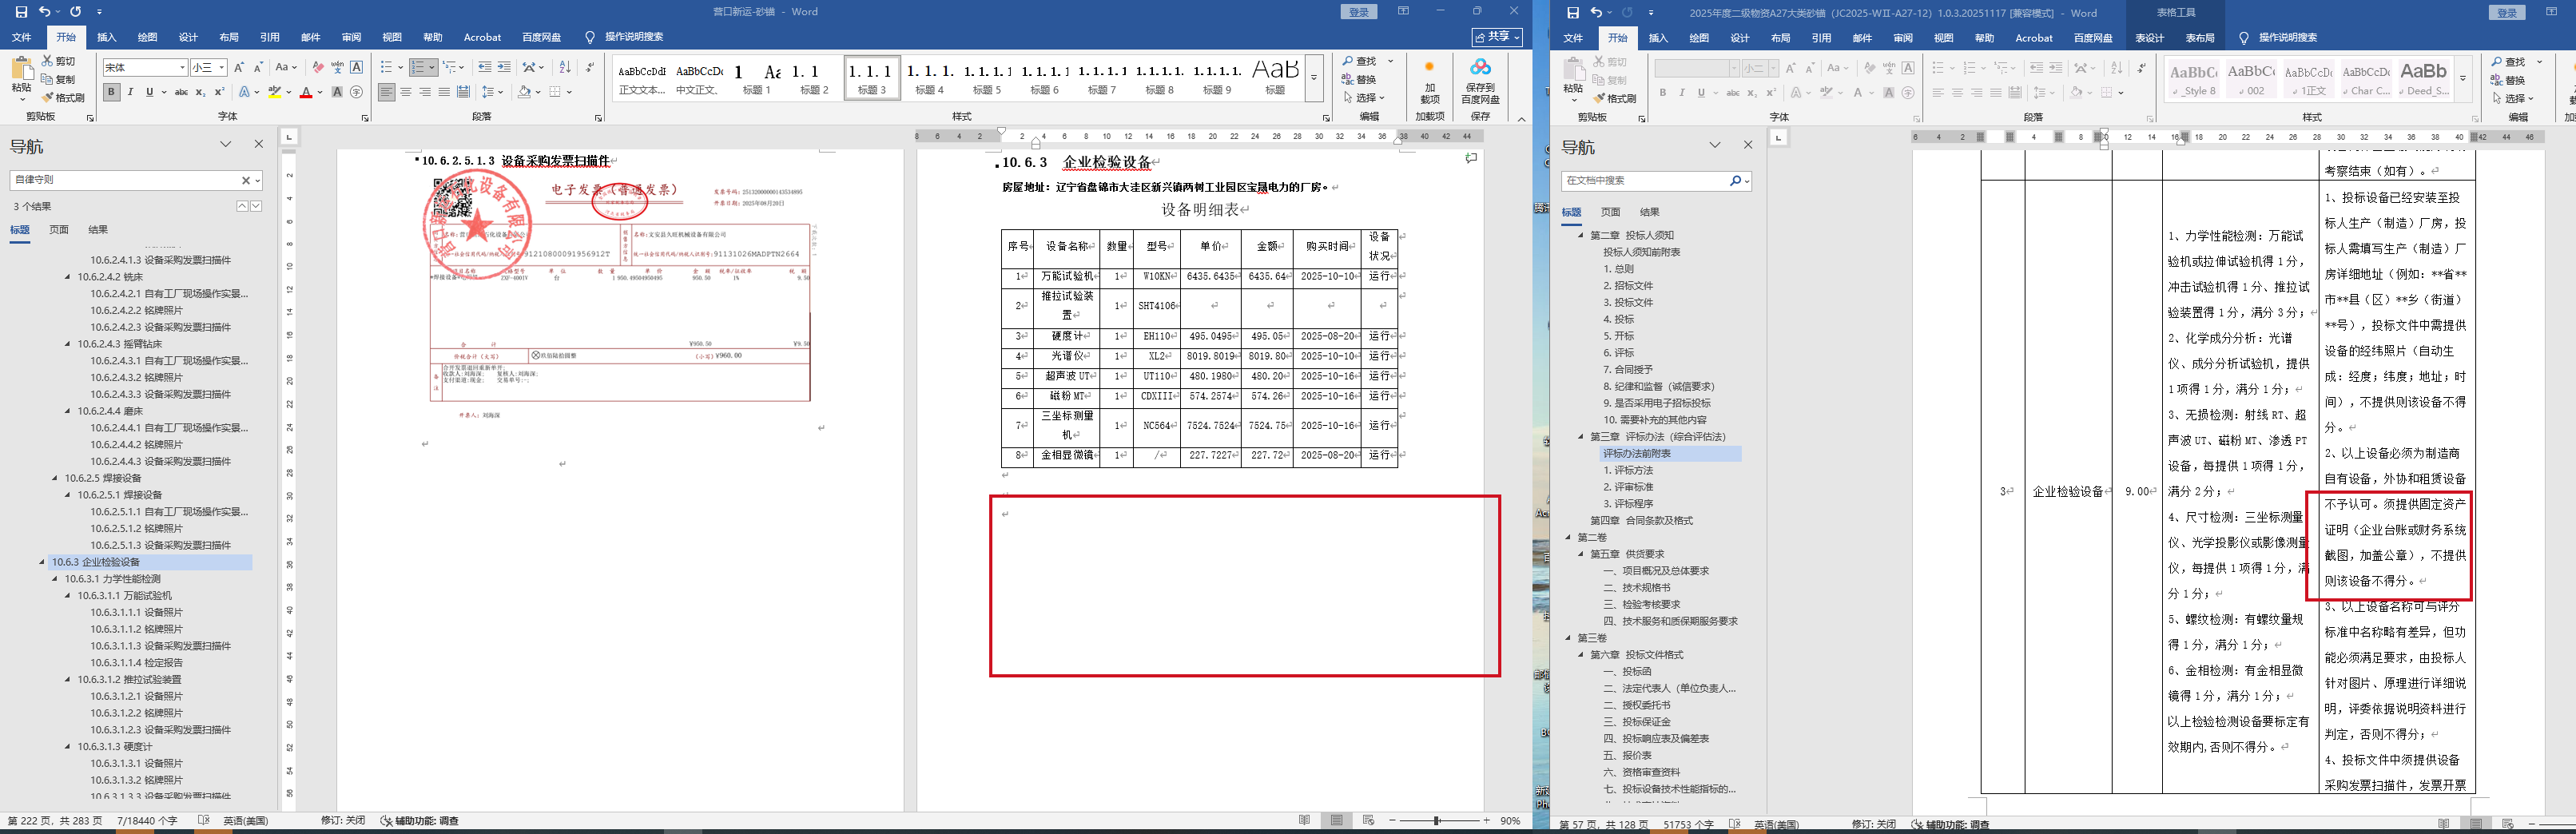The image size is (2576, 834).
Task: Right-align text in left Word window
Action: (x=425, y=92)
